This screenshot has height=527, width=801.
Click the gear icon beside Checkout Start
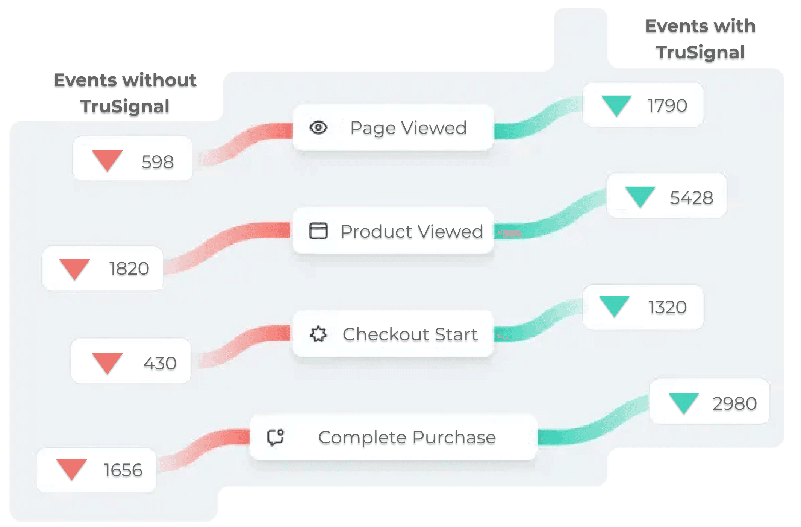tap(318, 334)
